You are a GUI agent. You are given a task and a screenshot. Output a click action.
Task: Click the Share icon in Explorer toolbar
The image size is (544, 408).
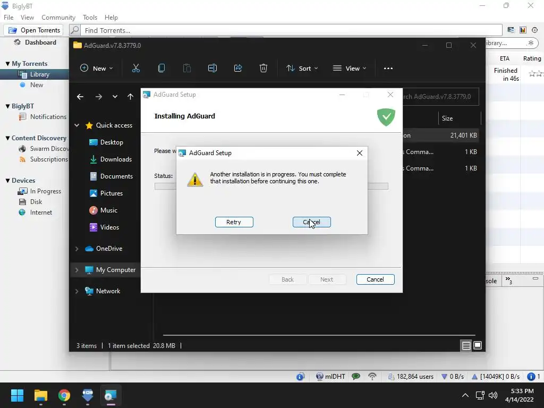point(238,69)
